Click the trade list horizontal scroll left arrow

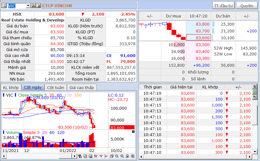tap(141, 157)
